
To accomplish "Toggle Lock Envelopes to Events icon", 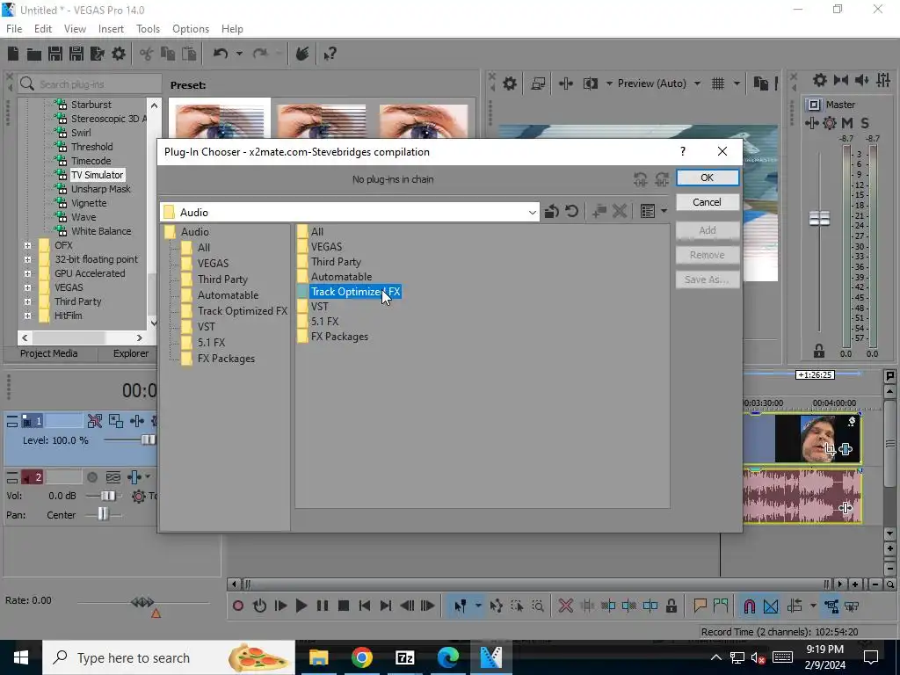I will click(x=831, y=606).
